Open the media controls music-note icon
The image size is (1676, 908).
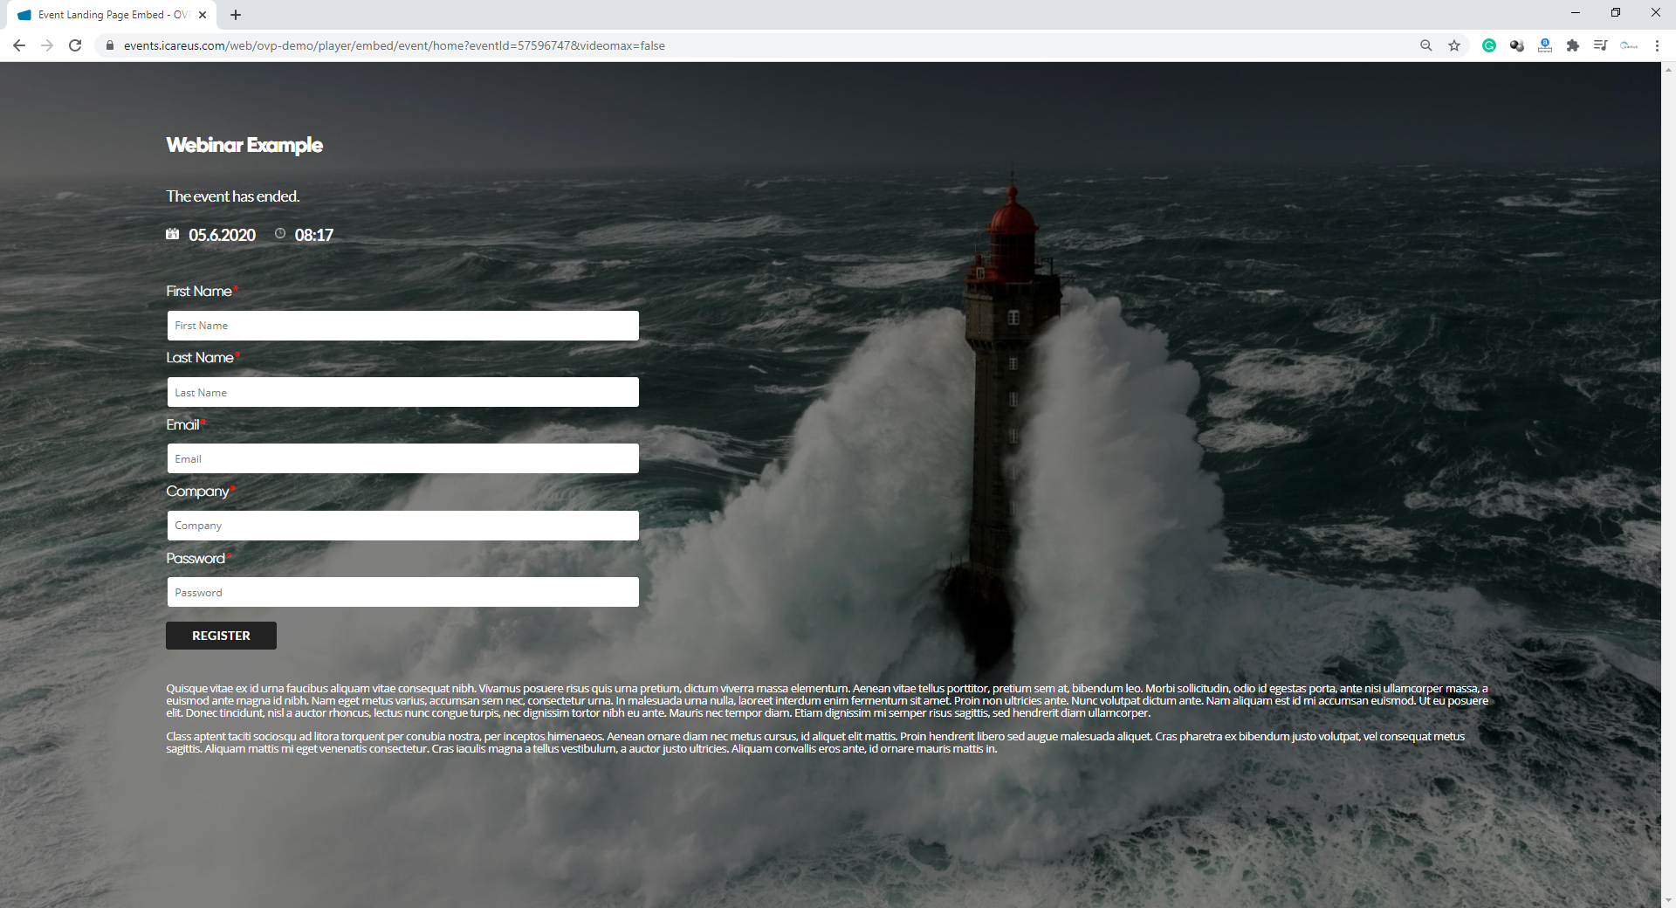(1601, 45)
